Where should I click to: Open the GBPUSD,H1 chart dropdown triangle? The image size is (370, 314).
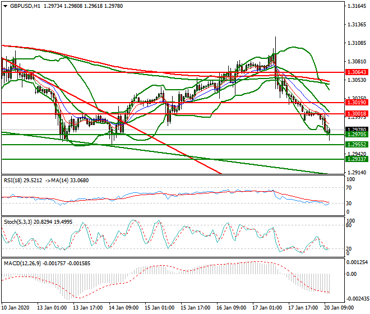5,6
